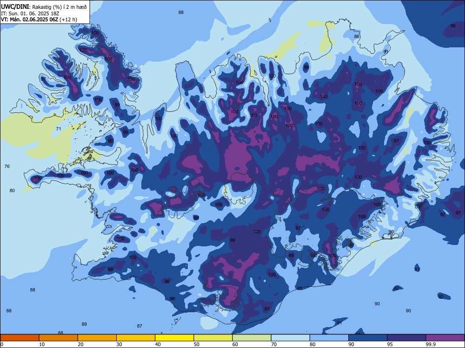Viewport: 465px width, 348px height.
Task: Choose the pale yellow 50–60 legend swatch
Action: click(213, 338)
